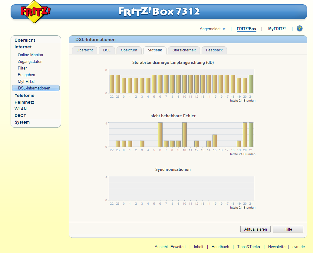Open Zugangsdaten in the sidebar

point(30,62)
